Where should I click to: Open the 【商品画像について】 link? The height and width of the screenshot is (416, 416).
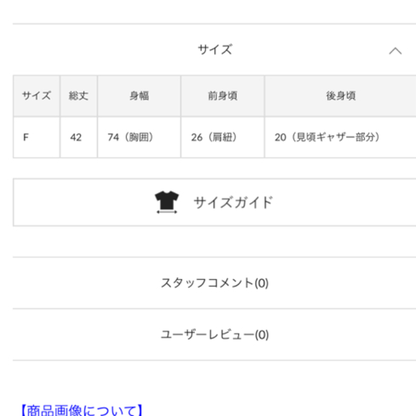tap(82, 410)
